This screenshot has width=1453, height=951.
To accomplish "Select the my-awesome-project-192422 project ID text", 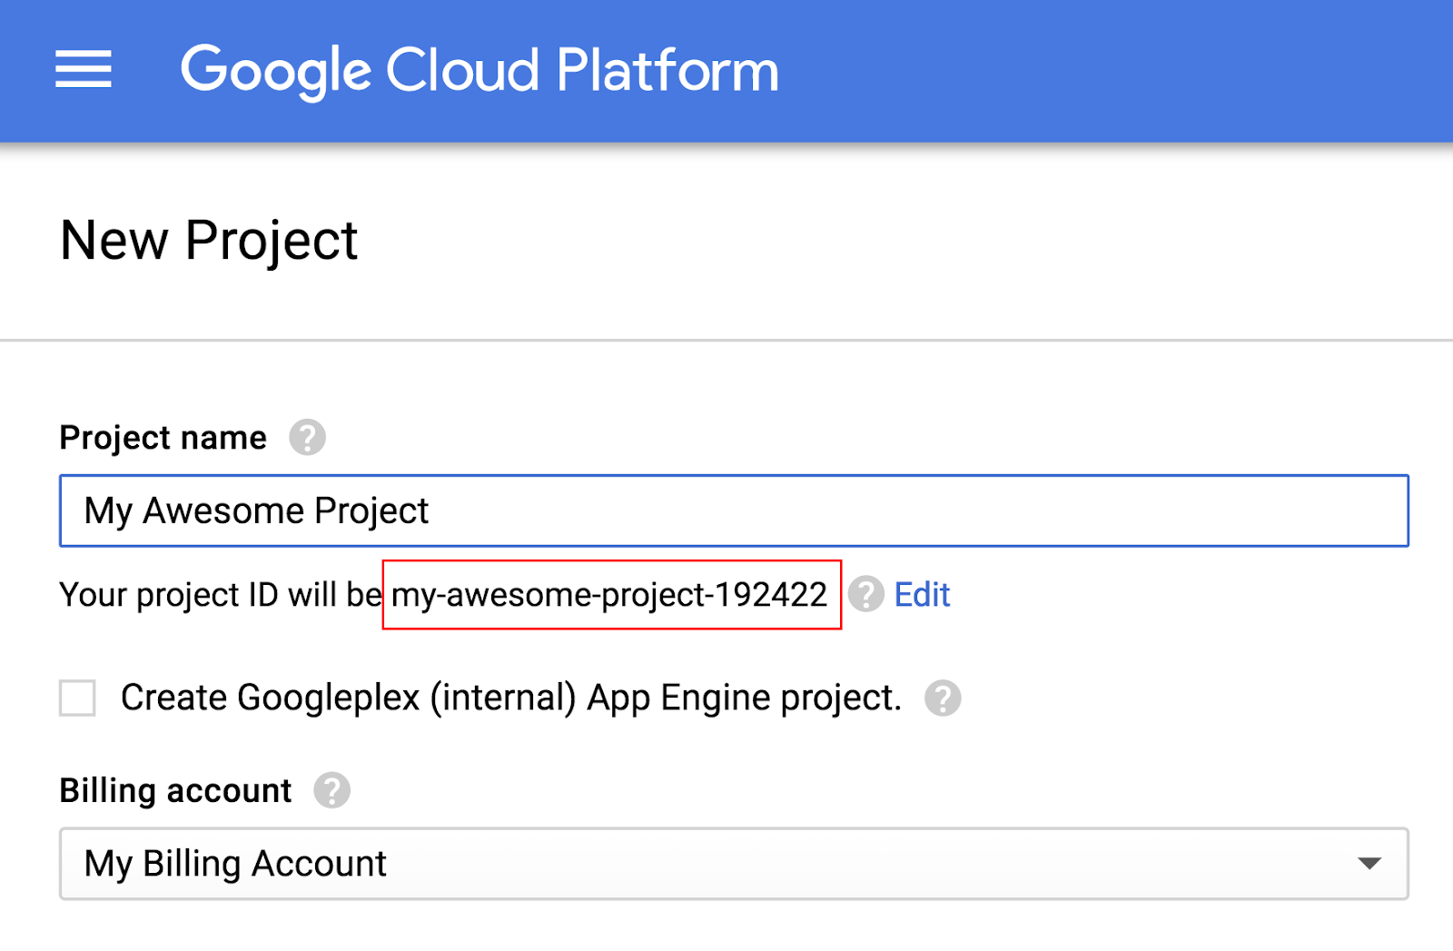I will pos(609,595).
